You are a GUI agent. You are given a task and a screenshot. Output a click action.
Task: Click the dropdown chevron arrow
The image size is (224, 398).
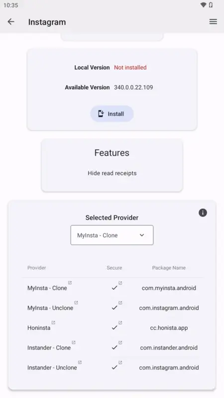click(142, 235)
